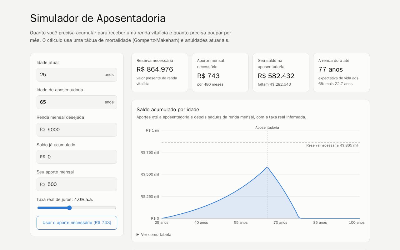Click the 70 anos axis label
400x250 pixels.
tap(280, 222)
